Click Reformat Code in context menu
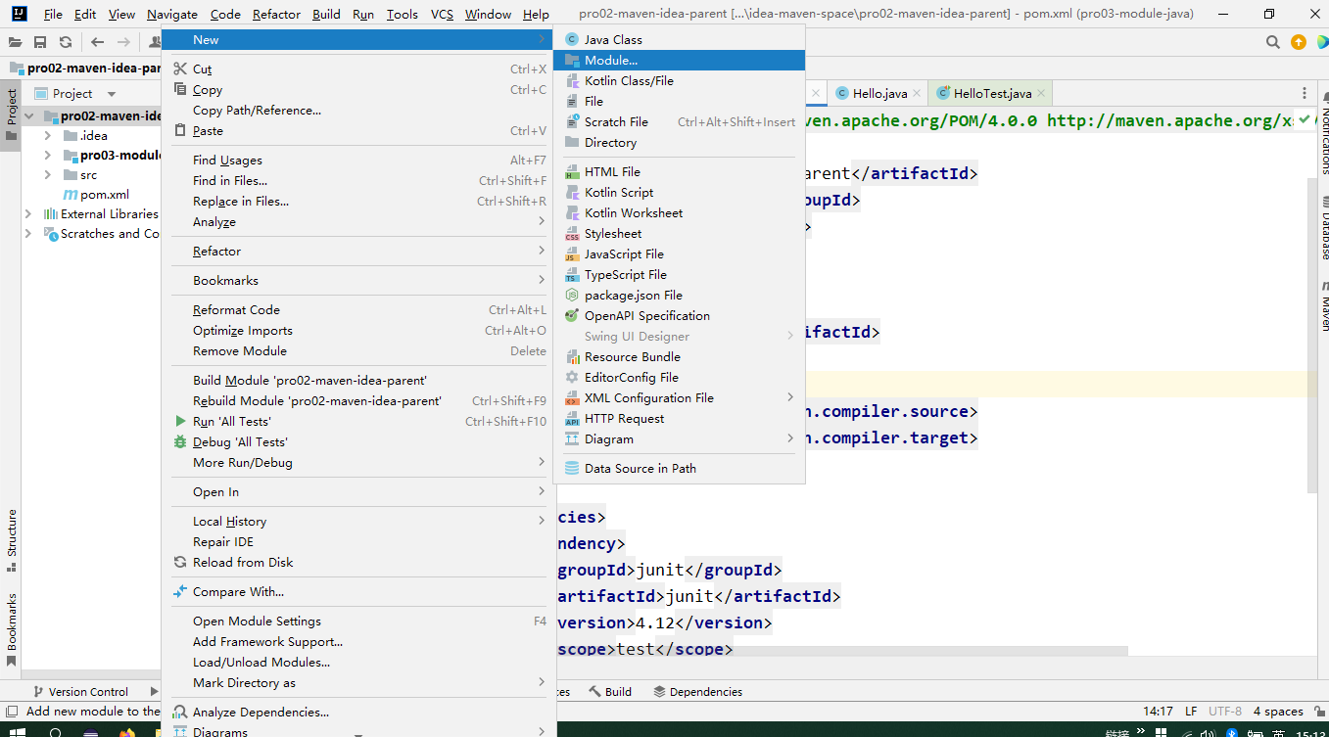Viewport: 1329px width, 737px height. [x=359, y=309]
